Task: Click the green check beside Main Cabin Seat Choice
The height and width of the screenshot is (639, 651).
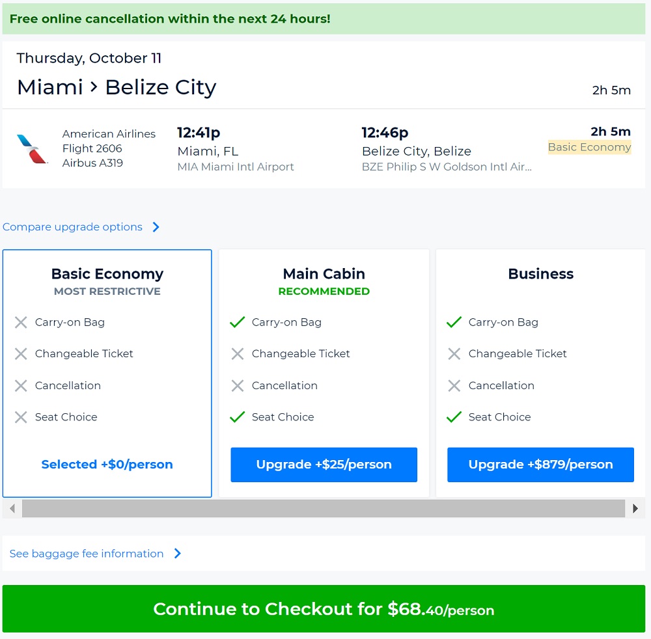Action: click(238, 417)
